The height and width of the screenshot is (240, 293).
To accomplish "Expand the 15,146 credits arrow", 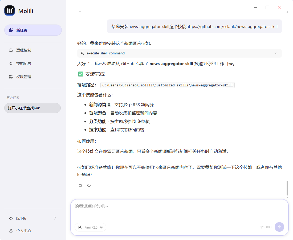I will pyautogui.click(x=55, y=218).
